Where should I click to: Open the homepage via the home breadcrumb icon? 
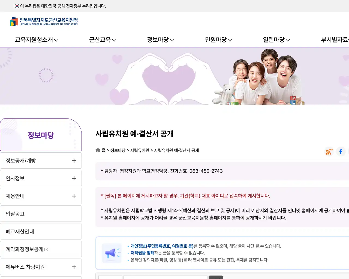tap(98, 150)
